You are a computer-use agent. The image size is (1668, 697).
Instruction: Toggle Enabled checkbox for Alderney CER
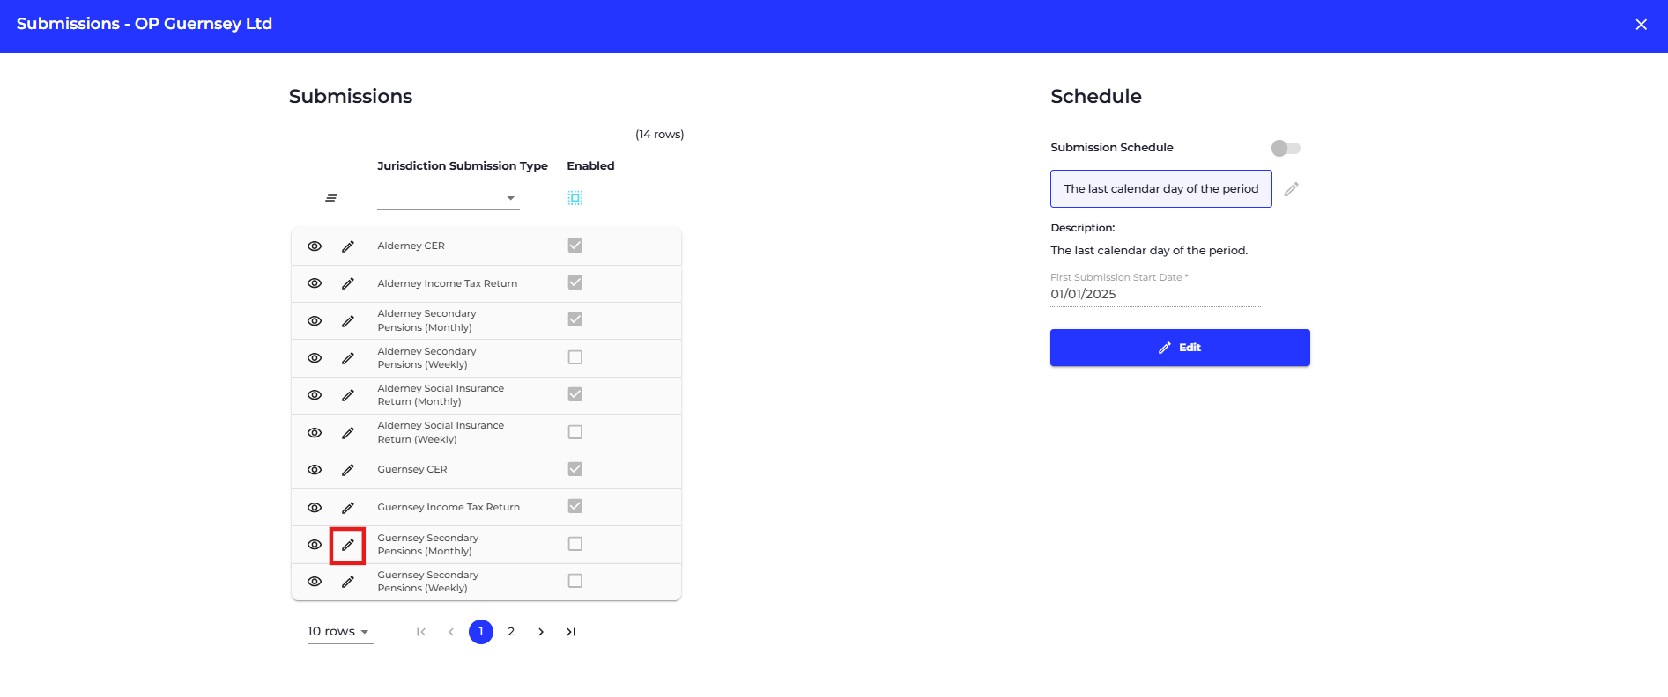click(575, 246)
